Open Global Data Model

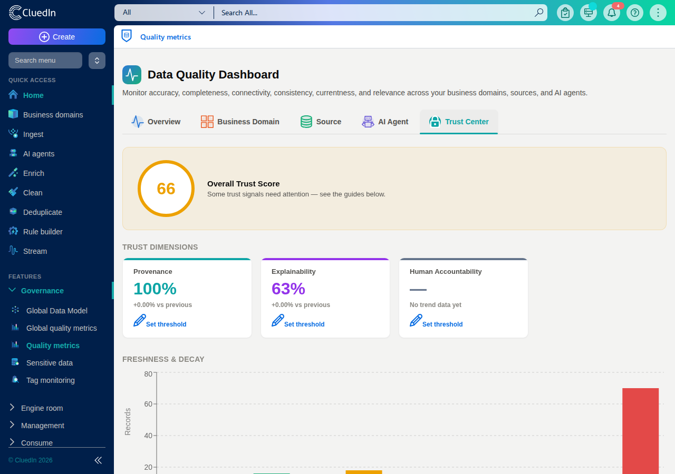point(57,311)
